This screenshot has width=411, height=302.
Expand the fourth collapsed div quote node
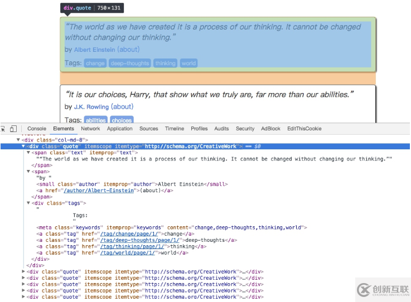point(23,290)
